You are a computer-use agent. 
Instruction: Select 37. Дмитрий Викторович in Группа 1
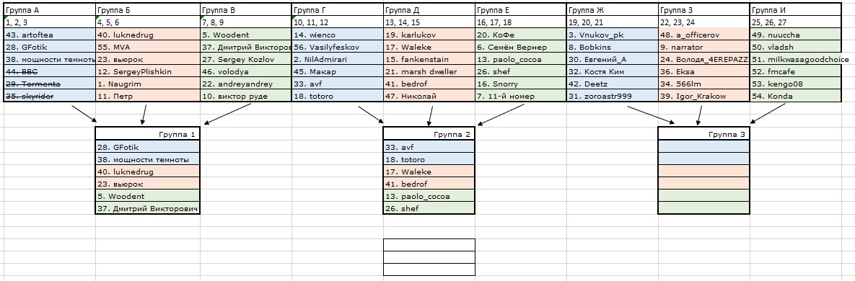pos(147,208)
